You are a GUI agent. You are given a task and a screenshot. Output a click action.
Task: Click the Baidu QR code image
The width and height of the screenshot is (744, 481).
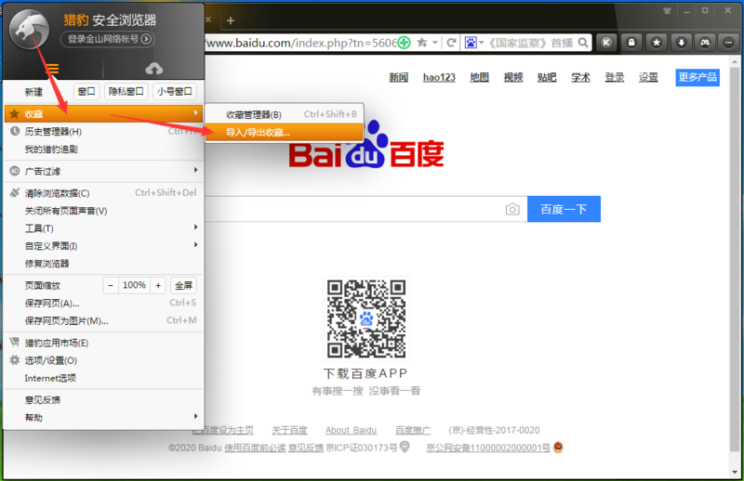click(366, 318)
